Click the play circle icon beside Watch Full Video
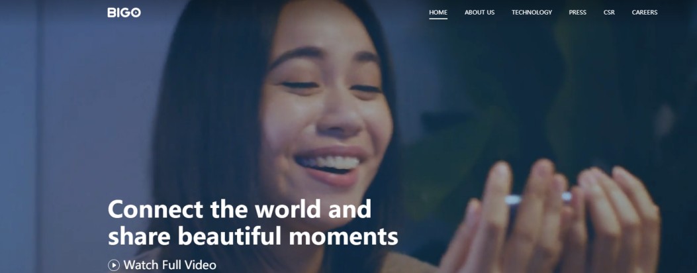The image size is (697, 273). (x=114, y=266)
